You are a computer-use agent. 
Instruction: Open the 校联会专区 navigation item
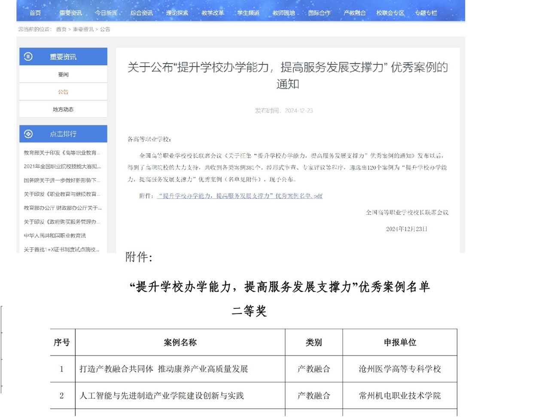[x=390, y=13]
